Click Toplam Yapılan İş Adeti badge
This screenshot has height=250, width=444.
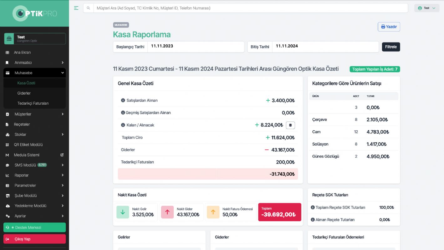click(x=375, y=69)
